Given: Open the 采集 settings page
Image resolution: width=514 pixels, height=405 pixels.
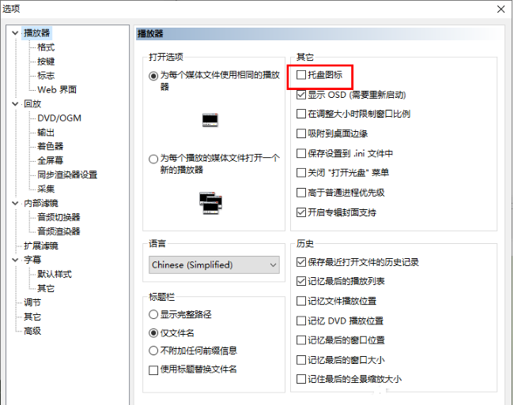Looking at the screenshot, I should tap(46, 189).
